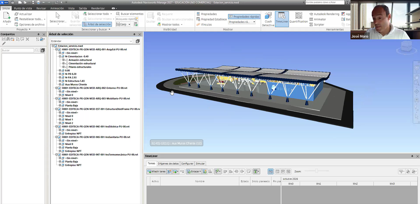420x204 pixels.
Task: Expand the Aux Muros Cfrente node
Action: click(x=60, y=84)
